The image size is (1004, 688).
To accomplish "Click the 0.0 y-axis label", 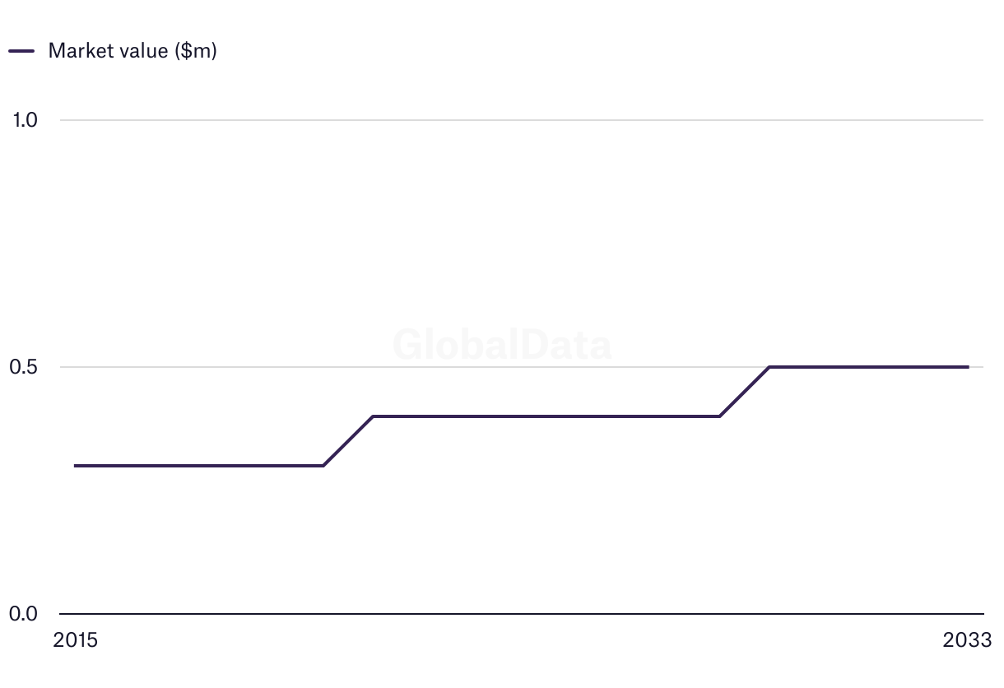I will pos(24,614).
